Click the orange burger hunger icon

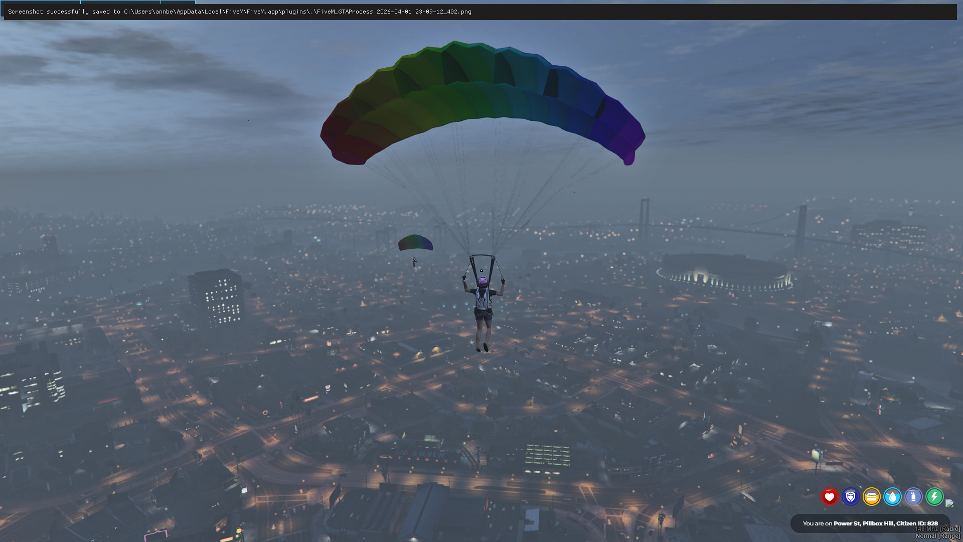872,497
